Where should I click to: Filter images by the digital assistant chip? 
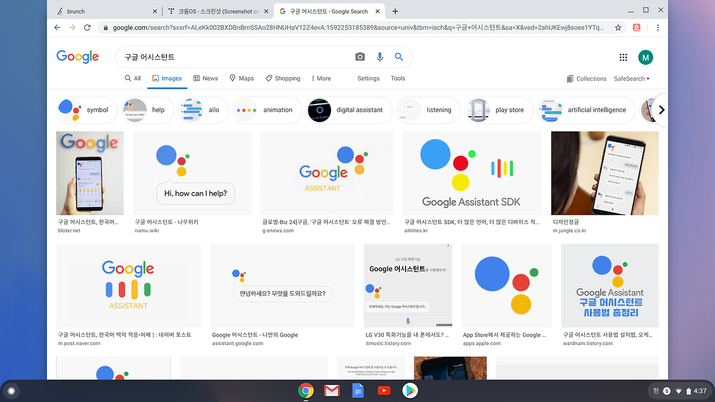tap(349, 110)
